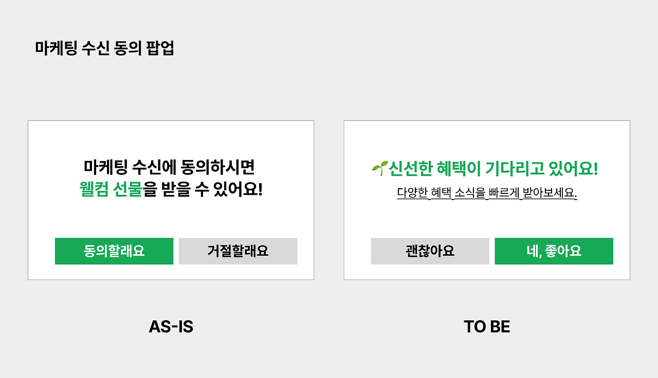Screen dimensions: 658x378
Task: Click the gray 괜찮아요 button
Action: click(x=430, y=251)
